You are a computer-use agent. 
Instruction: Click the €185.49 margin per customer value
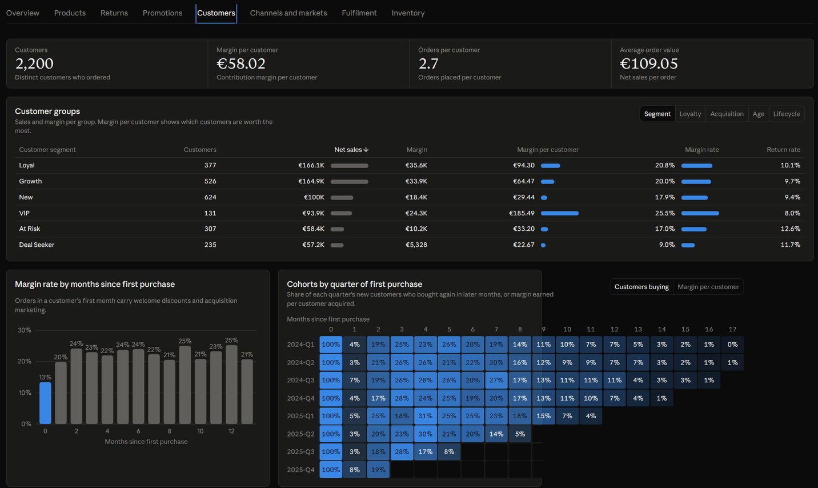coord(522,213)
